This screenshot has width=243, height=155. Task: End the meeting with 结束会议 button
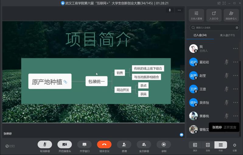pyautogui.click(x=104, y=144)
